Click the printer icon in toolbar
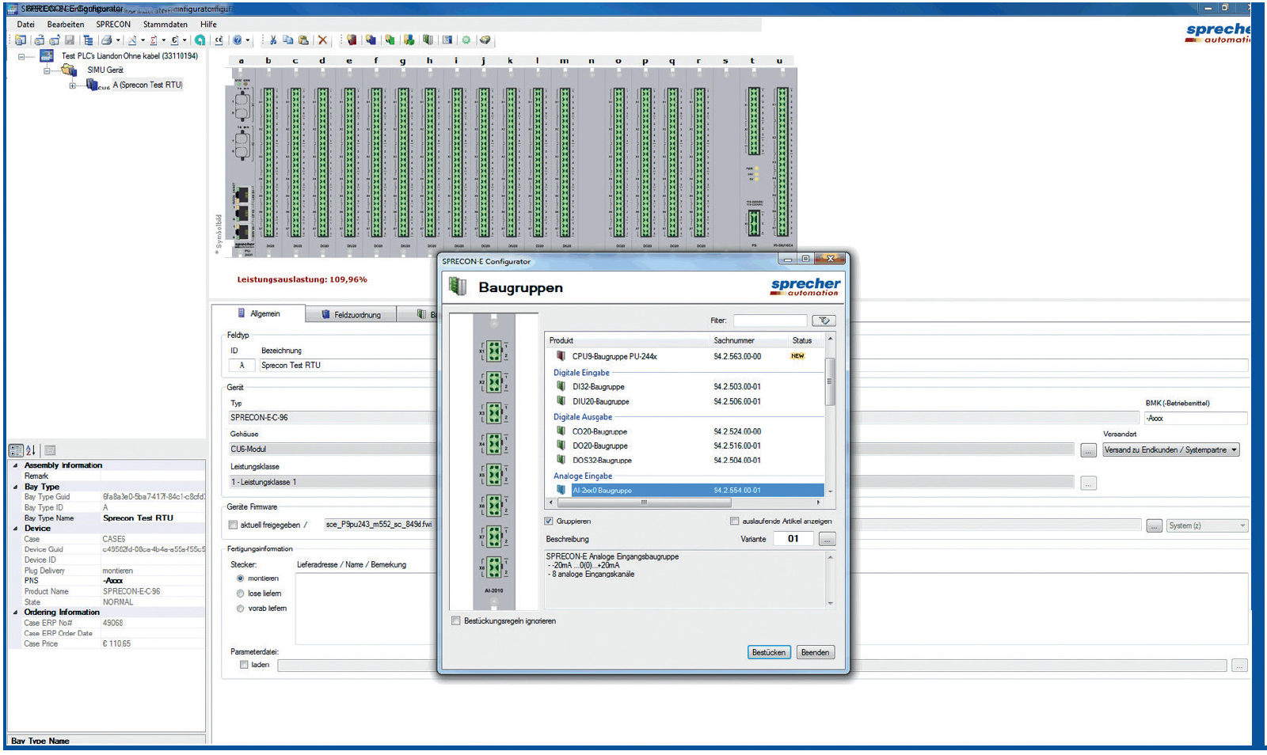 point(107,40)
